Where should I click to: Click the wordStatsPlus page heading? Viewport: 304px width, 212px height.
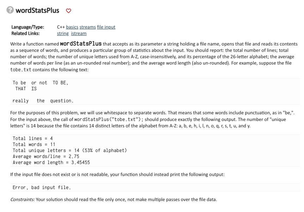37,11
